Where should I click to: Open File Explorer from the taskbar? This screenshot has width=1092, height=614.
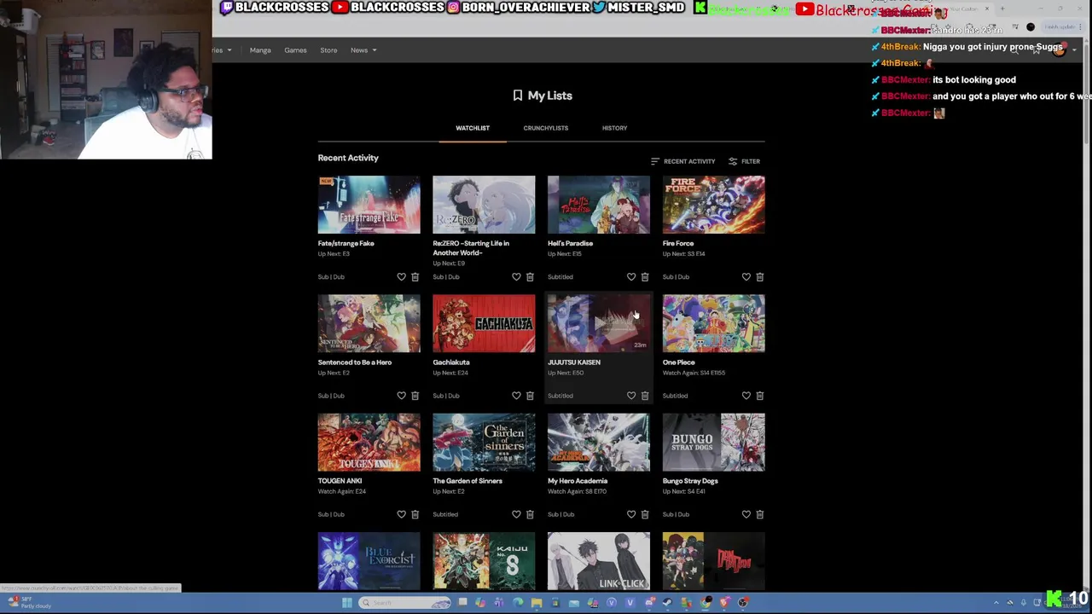(537, 603)
